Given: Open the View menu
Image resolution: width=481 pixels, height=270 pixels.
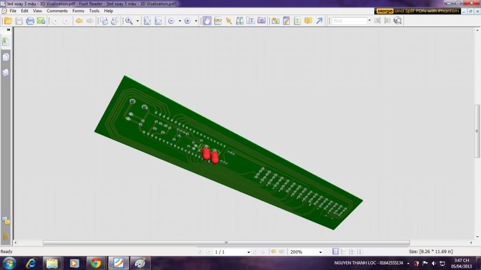Looking at the screenshot, I should point(38,11).
